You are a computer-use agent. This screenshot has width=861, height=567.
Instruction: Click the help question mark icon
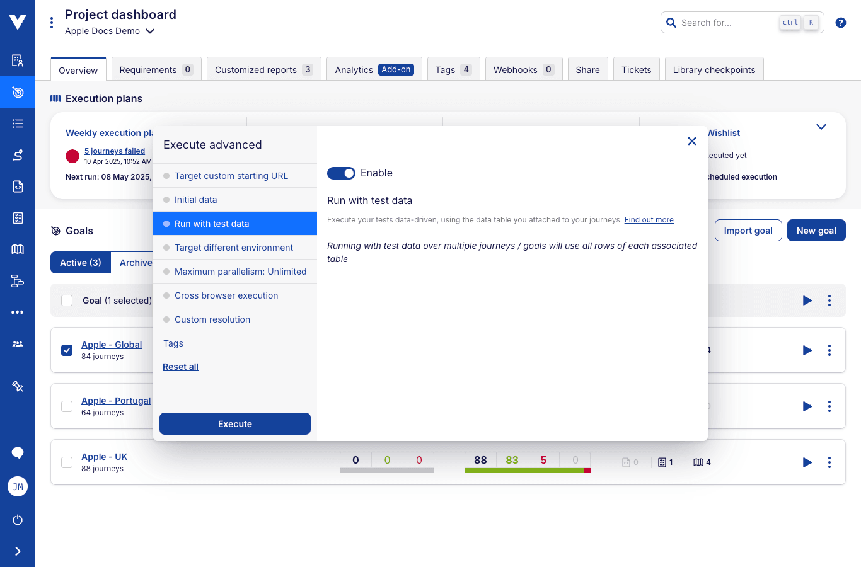tap(840, 22)
